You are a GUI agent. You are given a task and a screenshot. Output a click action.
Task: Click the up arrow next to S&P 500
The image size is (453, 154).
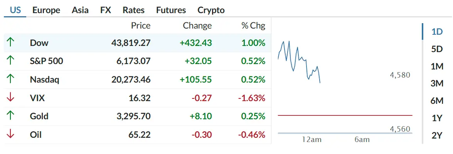click(x=10, y=61)
